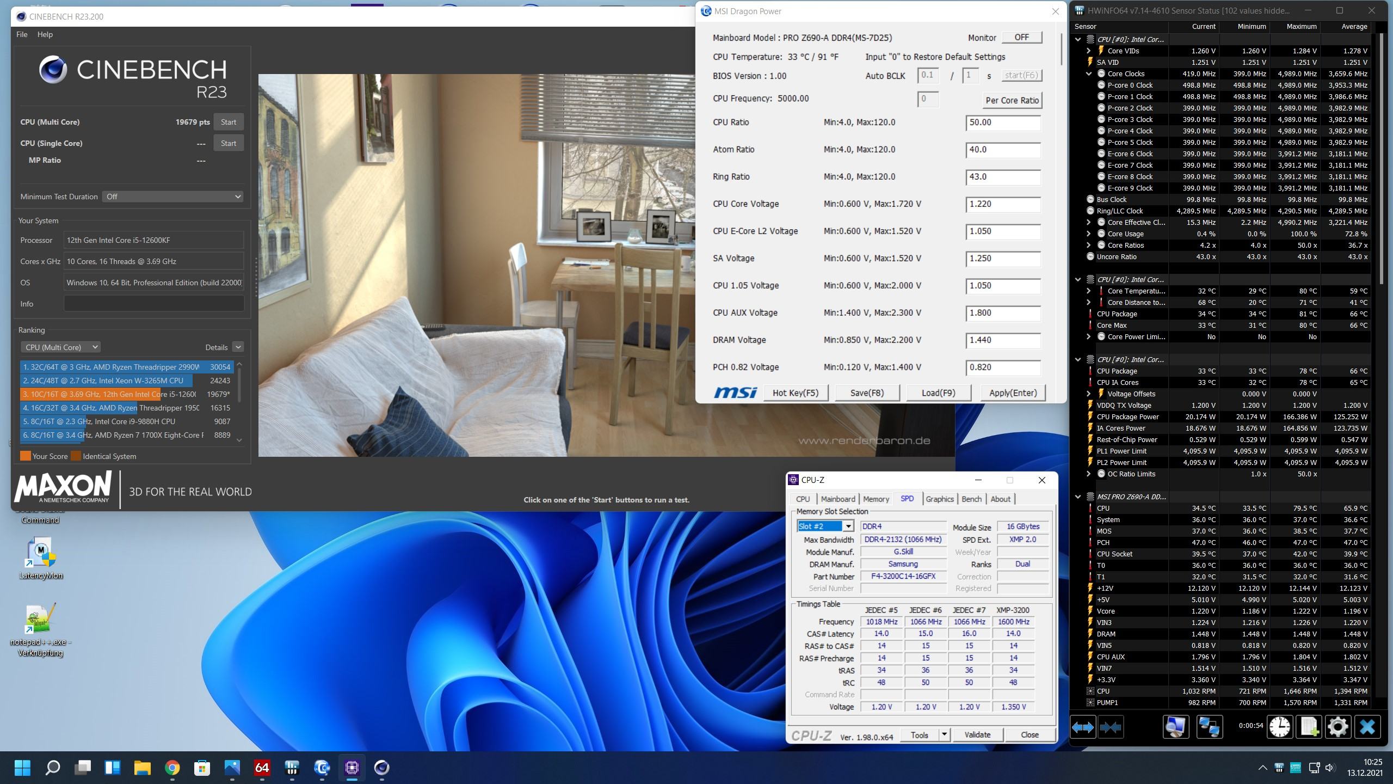Open Ranking Details dropdown arrow

238,347
